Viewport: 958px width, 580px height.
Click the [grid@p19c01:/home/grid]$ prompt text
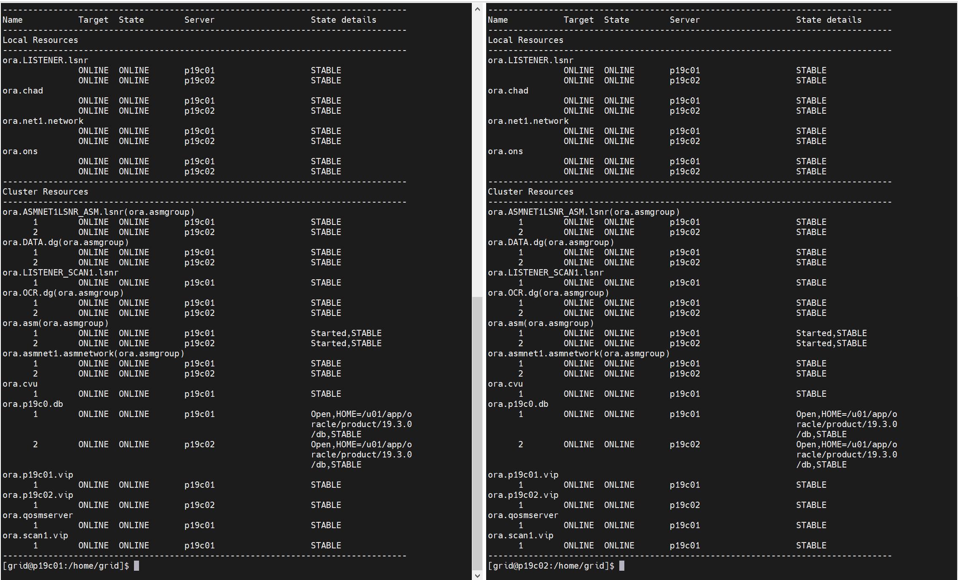[66, 566]
